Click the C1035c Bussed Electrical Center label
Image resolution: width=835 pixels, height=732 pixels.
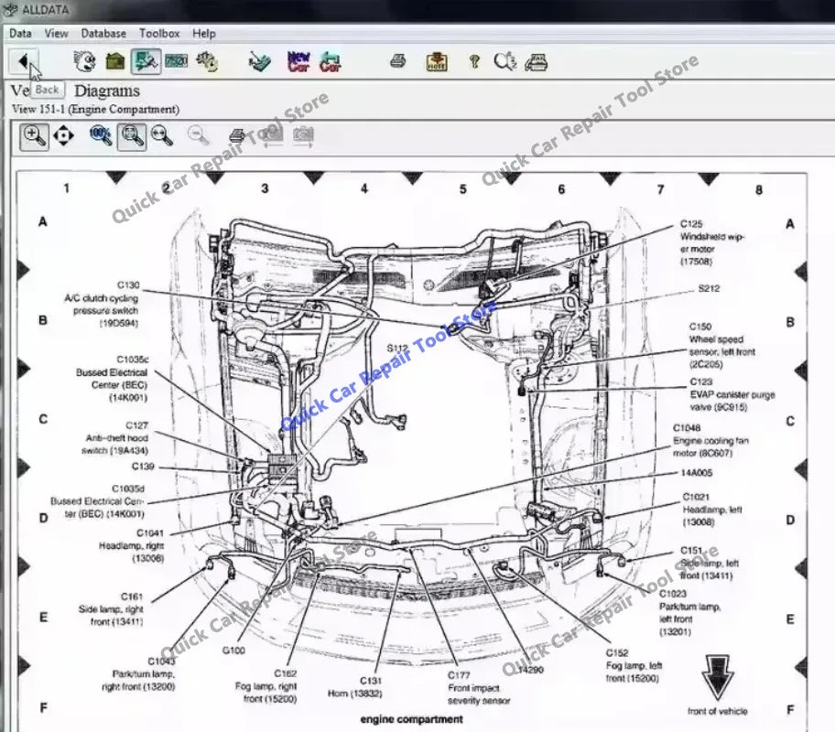112,379
